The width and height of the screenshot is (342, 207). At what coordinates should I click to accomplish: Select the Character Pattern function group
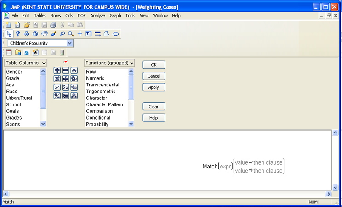point(104,104)
